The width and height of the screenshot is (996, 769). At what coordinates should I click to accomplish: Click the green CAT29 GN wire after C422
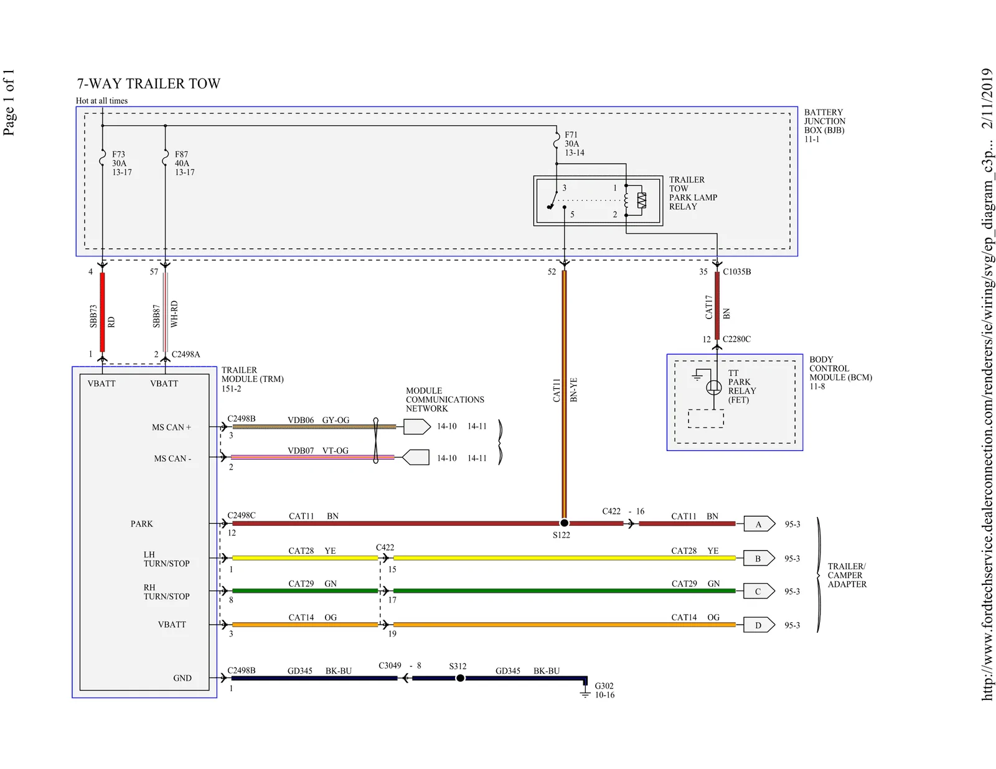tap(564, 591)
